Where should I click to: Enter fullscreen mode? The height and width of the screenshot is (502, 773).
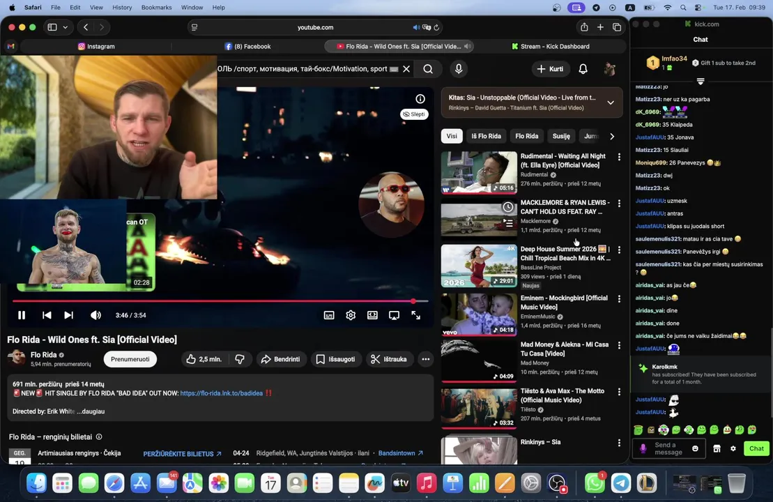click(x=415, y=315)
